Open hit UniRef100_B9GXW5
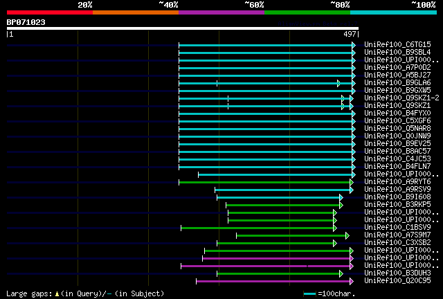Screen dimensions: 443x299 [x=397, y=90]
